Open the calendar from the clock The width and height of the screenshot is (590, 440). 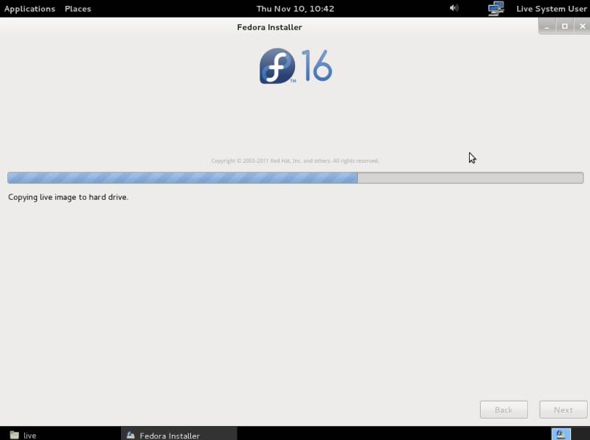[x=295, y=9]
